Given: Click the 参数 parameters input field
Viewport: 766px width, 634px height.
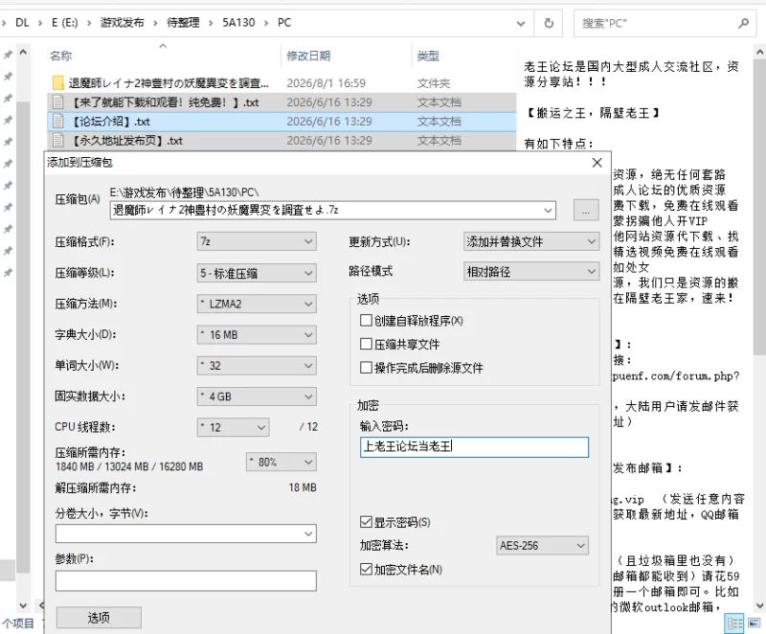Looking at the screenshot, I should pos(186,580).
